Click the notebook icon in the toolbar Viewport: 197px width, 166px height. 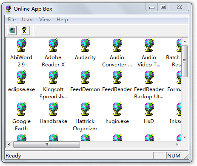coord(12,30)
